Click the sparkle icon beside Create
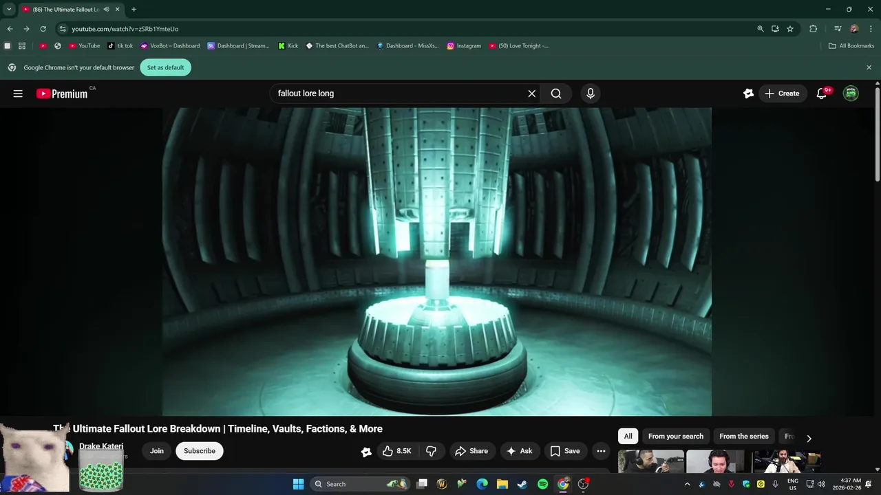 click(x=748, y=93)
